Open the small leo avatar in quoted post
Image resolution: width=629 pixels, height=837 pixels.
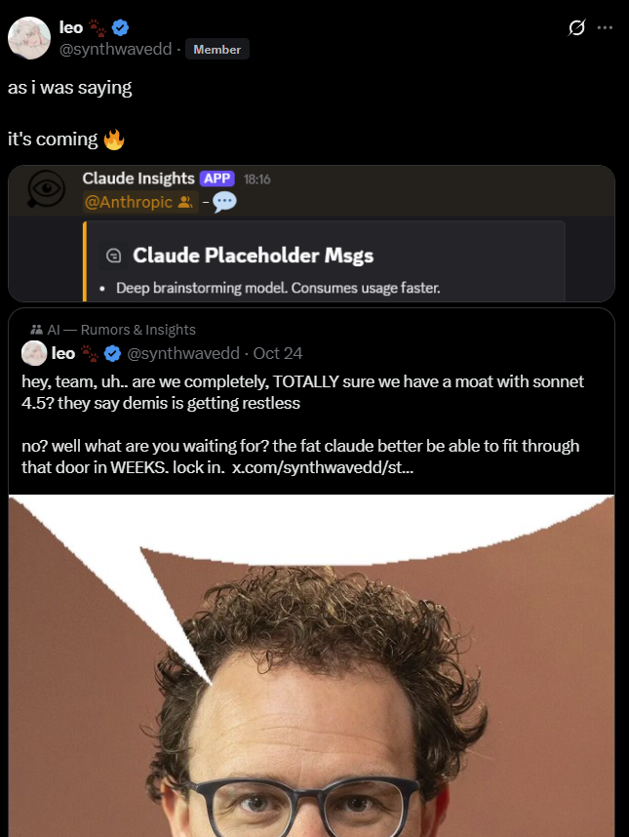[34, 353]
